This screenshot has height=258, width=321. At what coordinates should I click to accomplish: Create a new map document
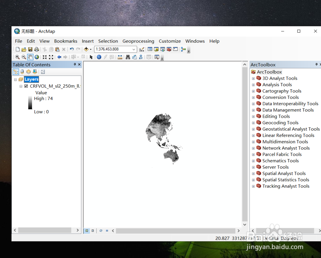(x=18, y=49)
